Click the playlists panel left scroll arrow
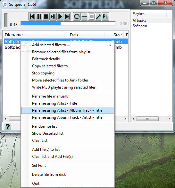 point(133,119)
